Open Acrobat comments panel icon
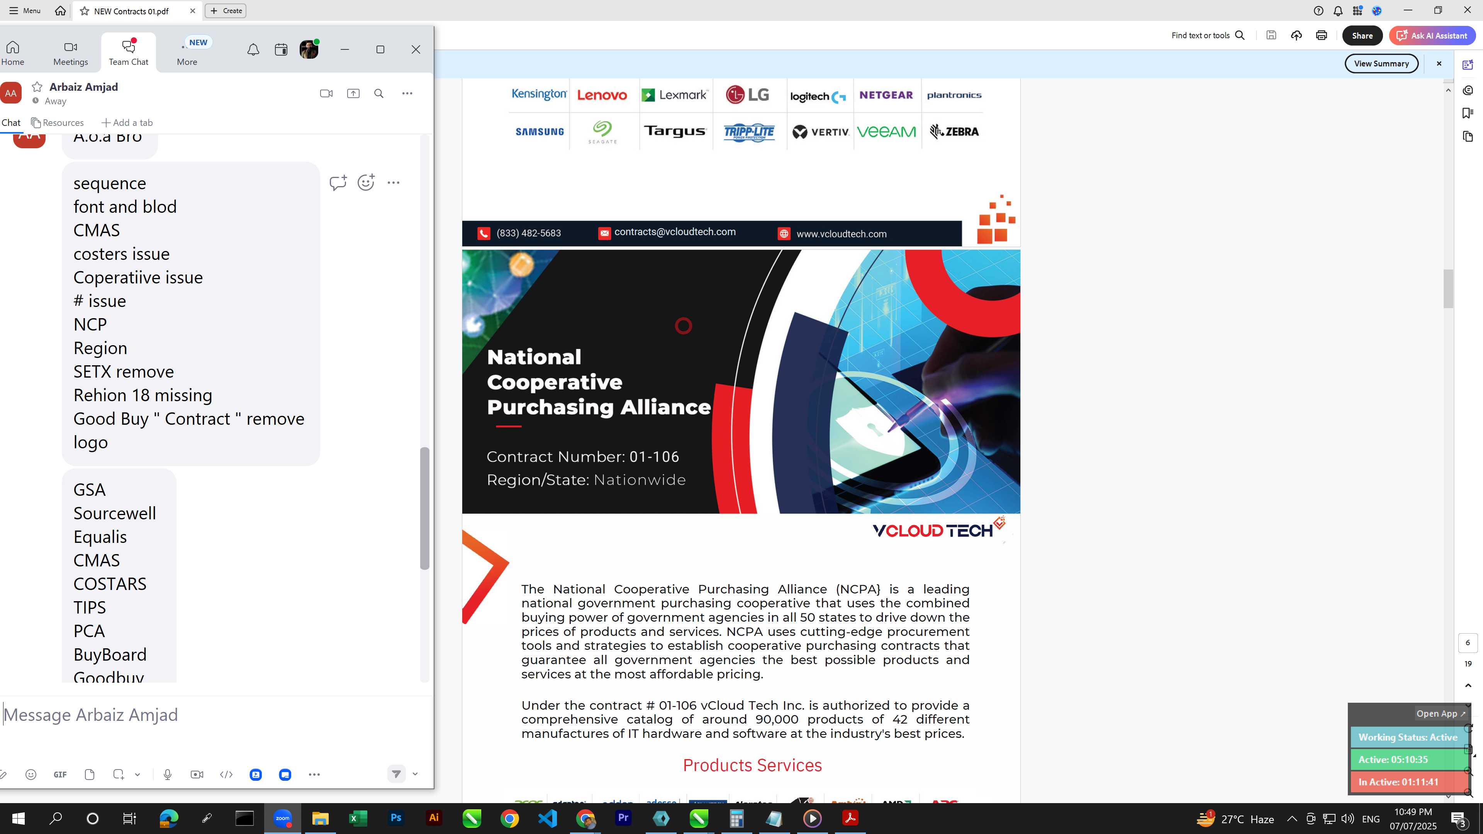Viewport: 1483px width, 834px height. click(1468, 90)
